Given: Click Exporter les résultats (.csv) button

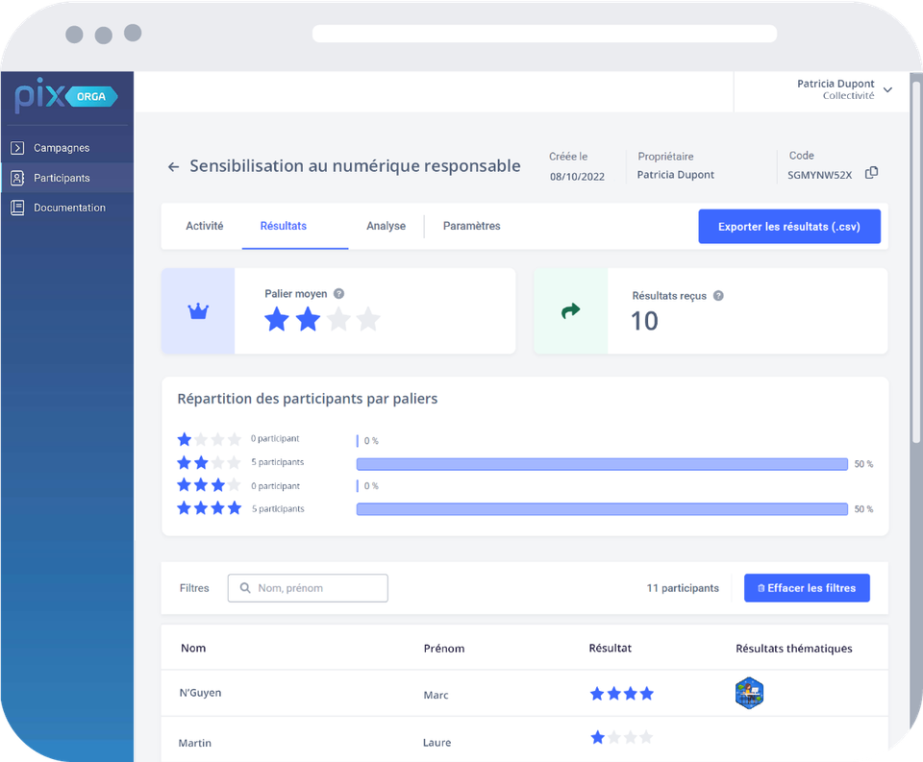Looking at the screenshot, I should pyautogui.click(x=788, y=227).
